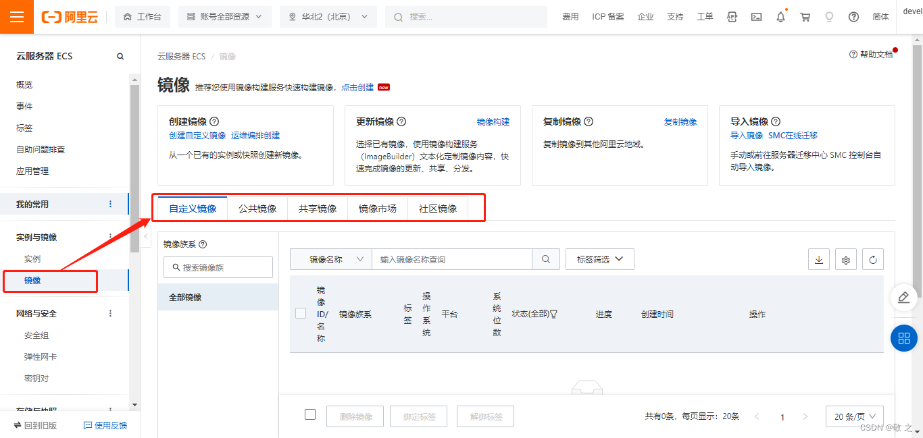Click the sidebar search magnifier icon
Screen dimensions: 923x438
[120, 57]
